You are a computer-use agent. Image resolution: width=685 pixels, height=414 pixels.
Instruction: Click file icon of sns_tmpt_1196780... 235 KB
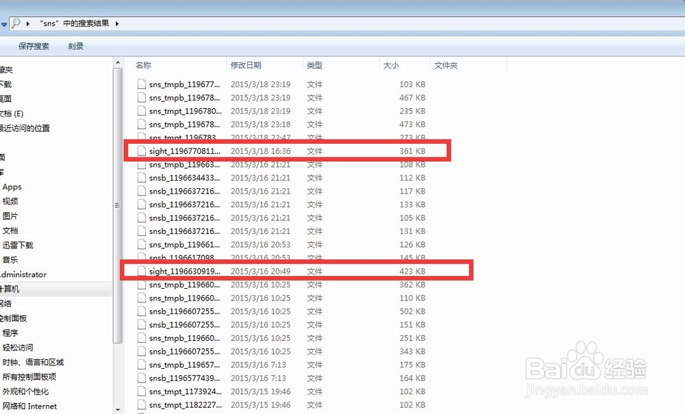142,111
